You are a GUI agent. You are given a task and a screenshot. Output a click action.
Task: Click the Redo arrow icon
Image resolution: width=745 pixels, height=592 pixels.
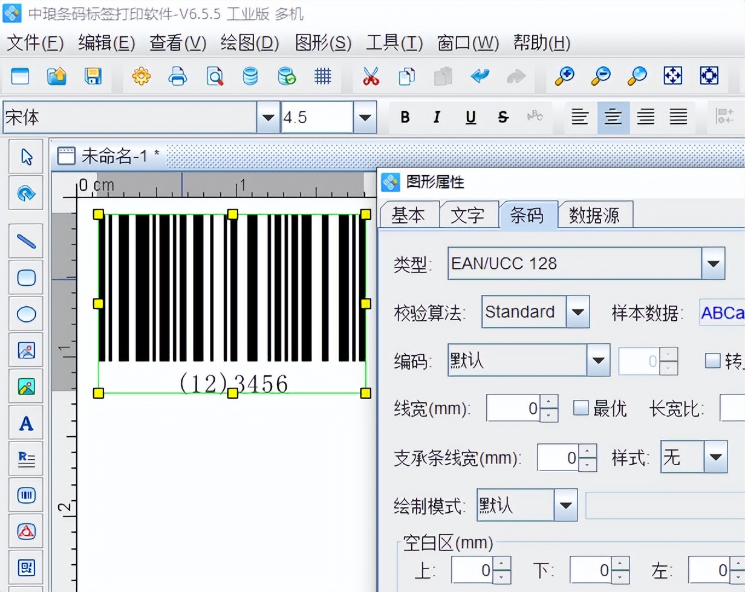click(516, 76)
